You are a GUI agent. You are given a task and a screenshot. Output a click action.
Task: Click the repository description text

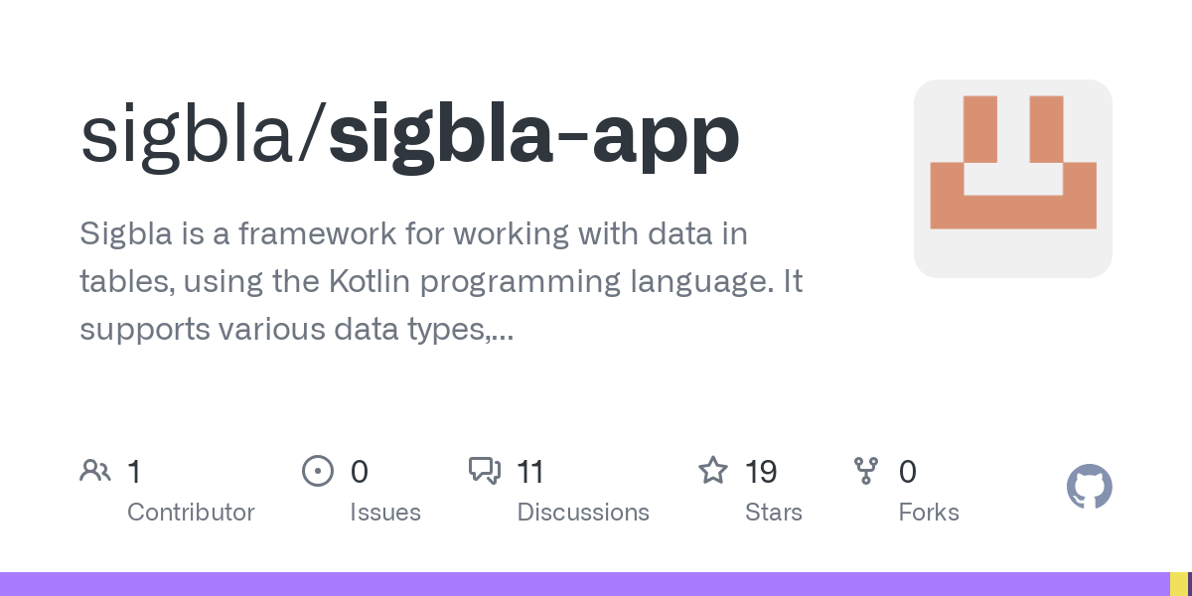pos(441,282)
